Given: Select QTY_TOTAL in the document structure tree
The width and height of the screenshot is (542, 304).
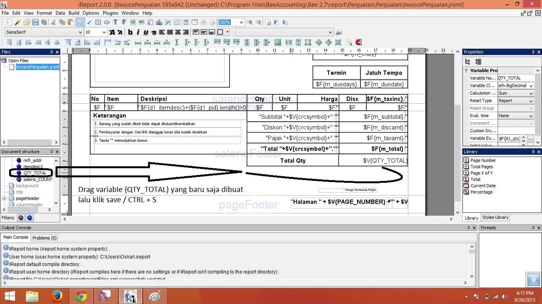Looking at the screenshot, I should (34, 173).
